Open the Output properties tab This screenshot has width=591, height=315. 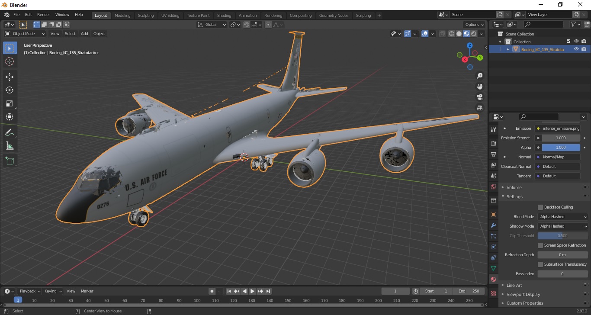493,154
